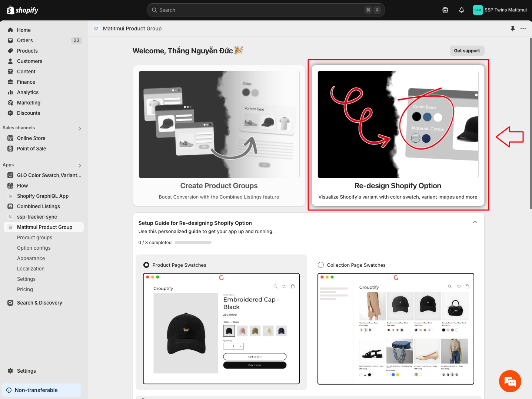Click the Shopify logo
The image size is (532, 399).
coord(23,10)
